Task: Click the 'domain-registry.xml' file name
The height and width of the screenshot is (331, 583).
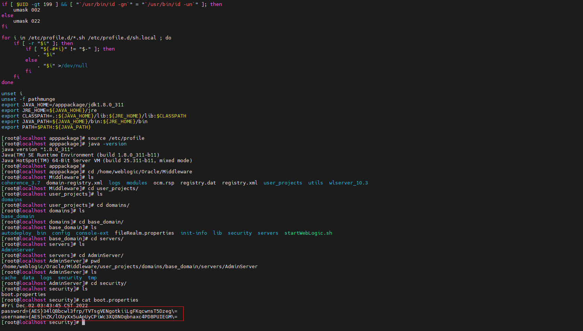Action: [75, 183]
